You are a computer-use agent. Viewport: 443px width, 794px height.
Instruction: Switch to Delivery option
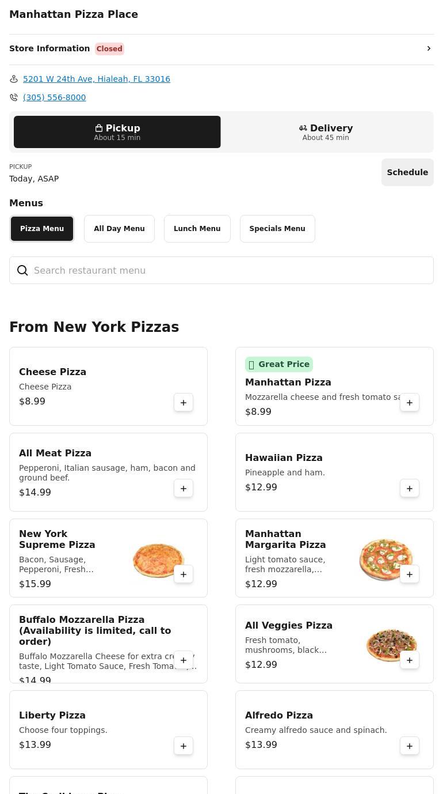326,132
